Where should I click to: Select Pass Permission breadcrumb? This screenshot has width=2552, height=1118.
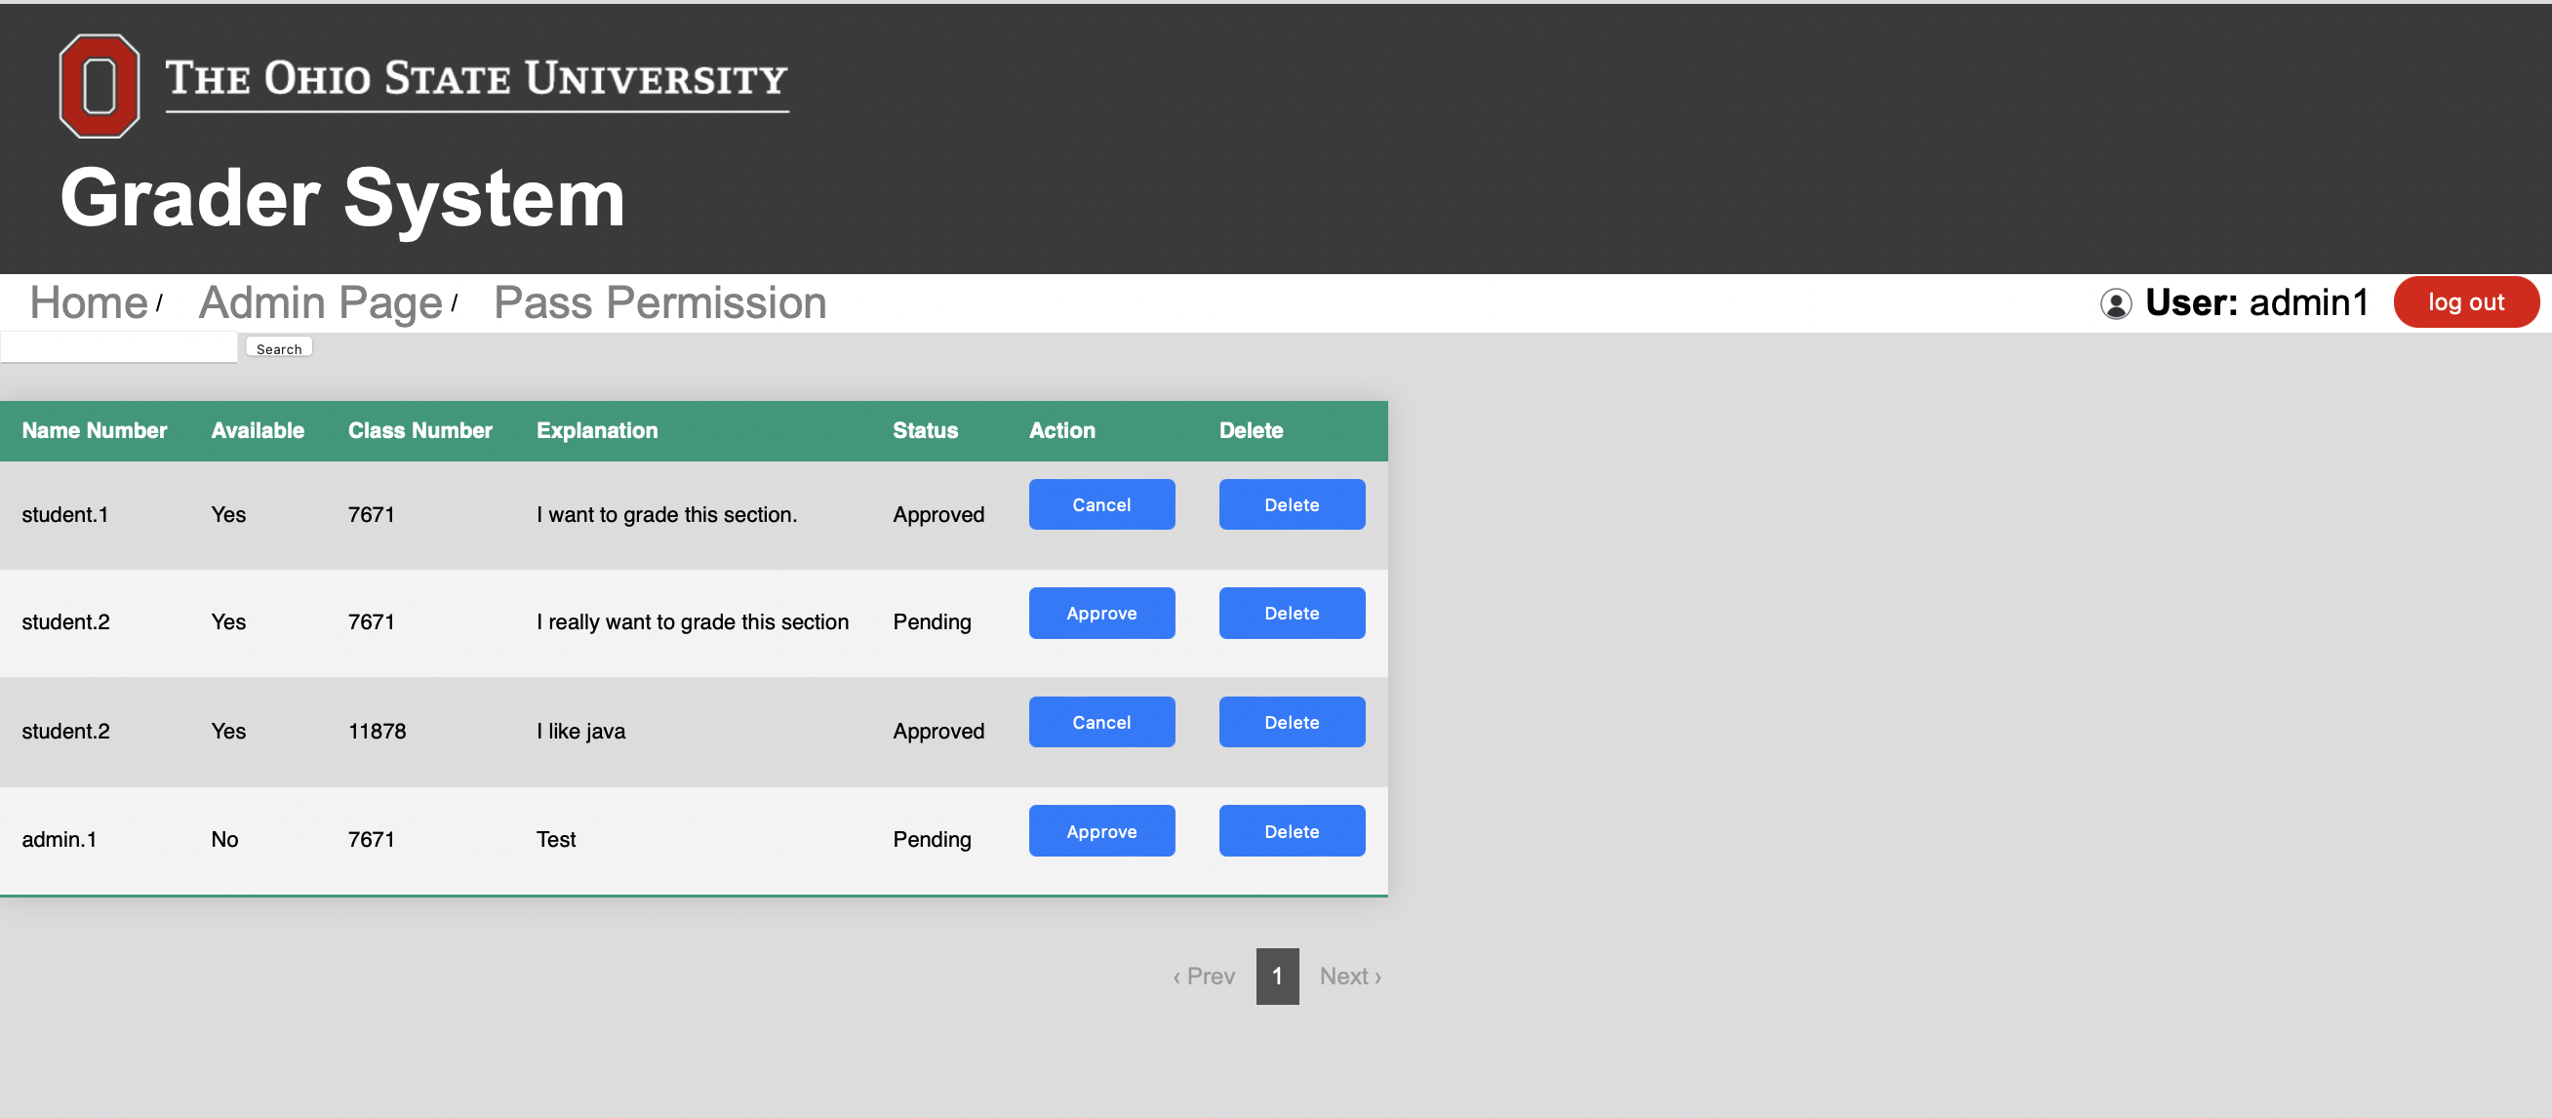(x=659, y=302)
